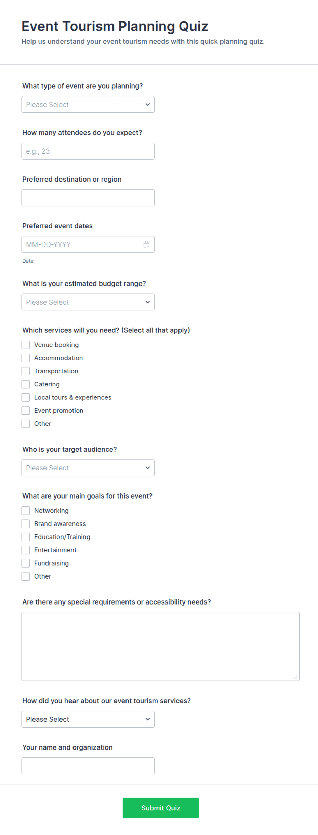The image size is (318, 835).
Task: Enable the Fundraising checkbox
Action: (26, 563)
